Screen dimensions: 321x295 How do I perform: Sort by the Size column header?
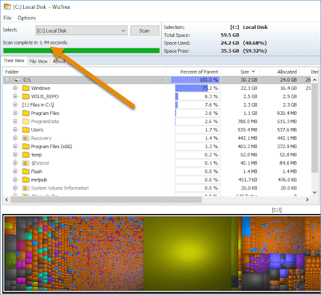tap(240, 72)
